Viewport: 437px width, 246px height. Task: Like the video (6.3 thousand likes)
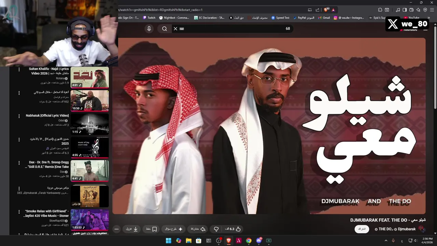[233, 229]
